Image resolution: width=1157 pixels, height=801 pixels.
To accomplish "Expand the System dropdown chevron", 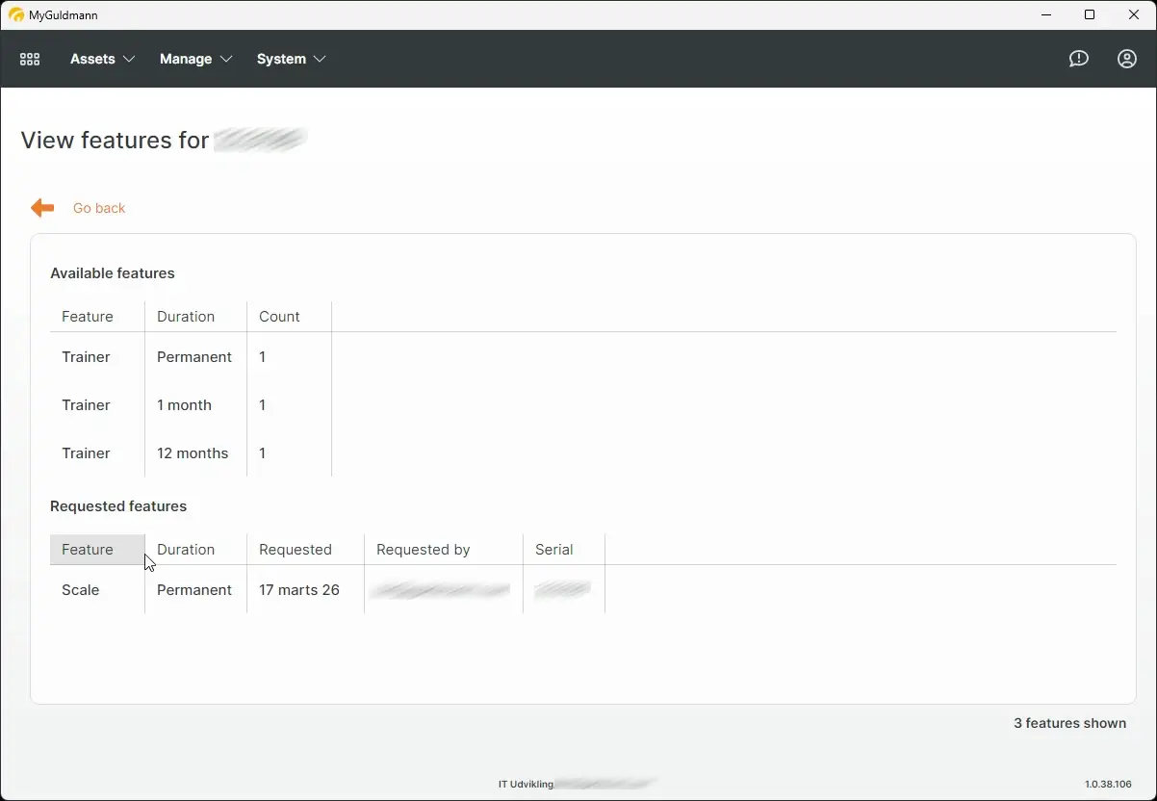I will [x=321, y=59].
